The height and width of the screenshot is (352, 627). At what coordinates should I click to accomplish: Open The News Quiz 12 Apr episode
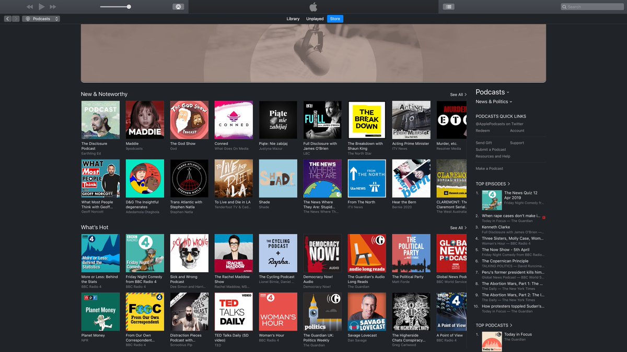coord(520,195)
